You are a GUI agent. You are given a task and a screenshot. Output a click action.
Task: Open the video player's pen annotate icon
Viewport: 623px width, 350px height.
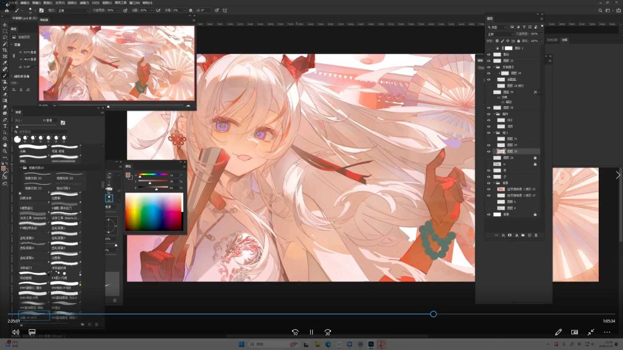559,332
